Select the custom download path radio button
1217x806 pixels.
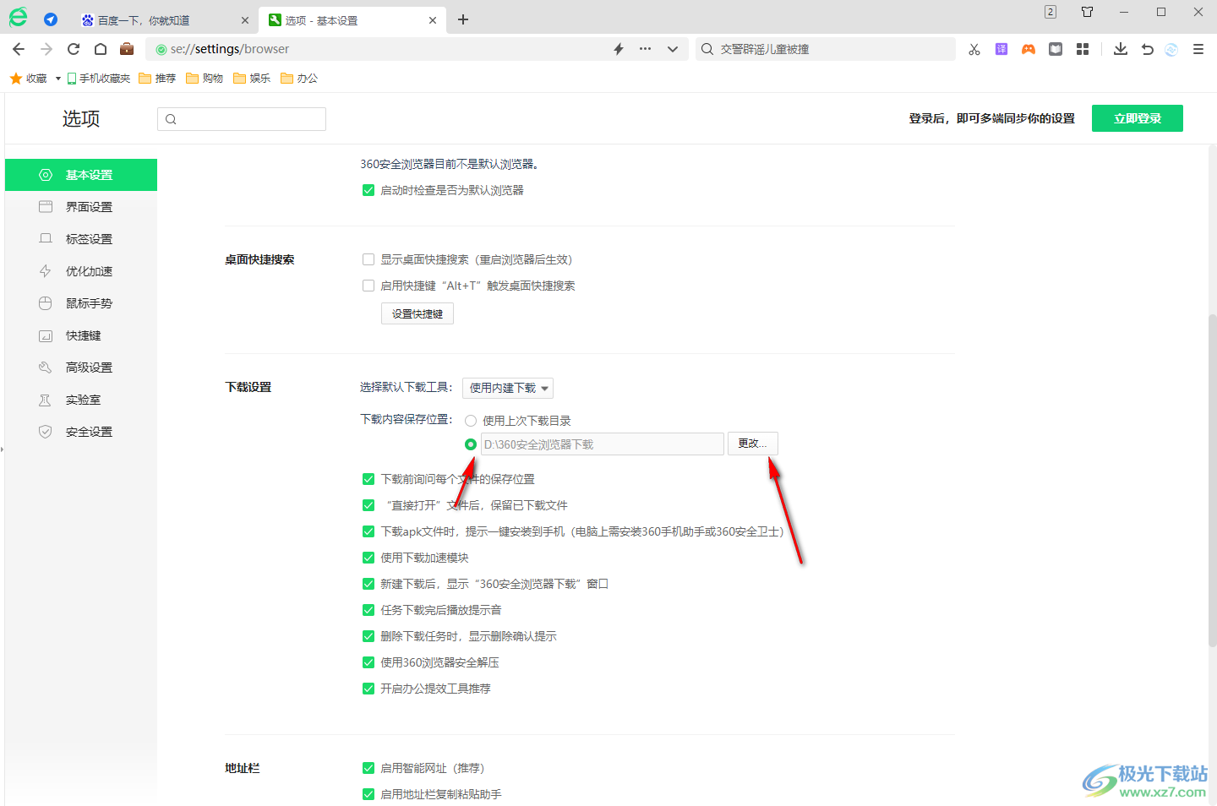pos(471,444)
